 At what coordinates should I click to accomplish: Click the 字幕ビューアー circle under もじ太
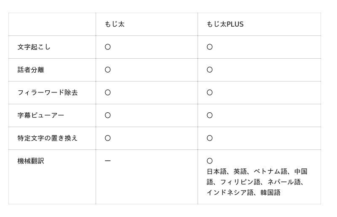[108, 116]
